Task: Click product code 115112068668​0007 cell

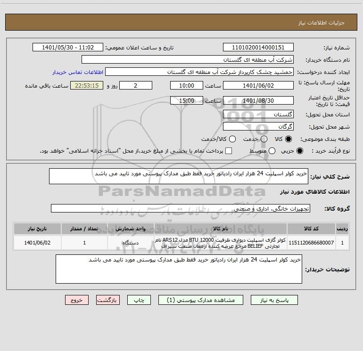Action: pos(311,243)
